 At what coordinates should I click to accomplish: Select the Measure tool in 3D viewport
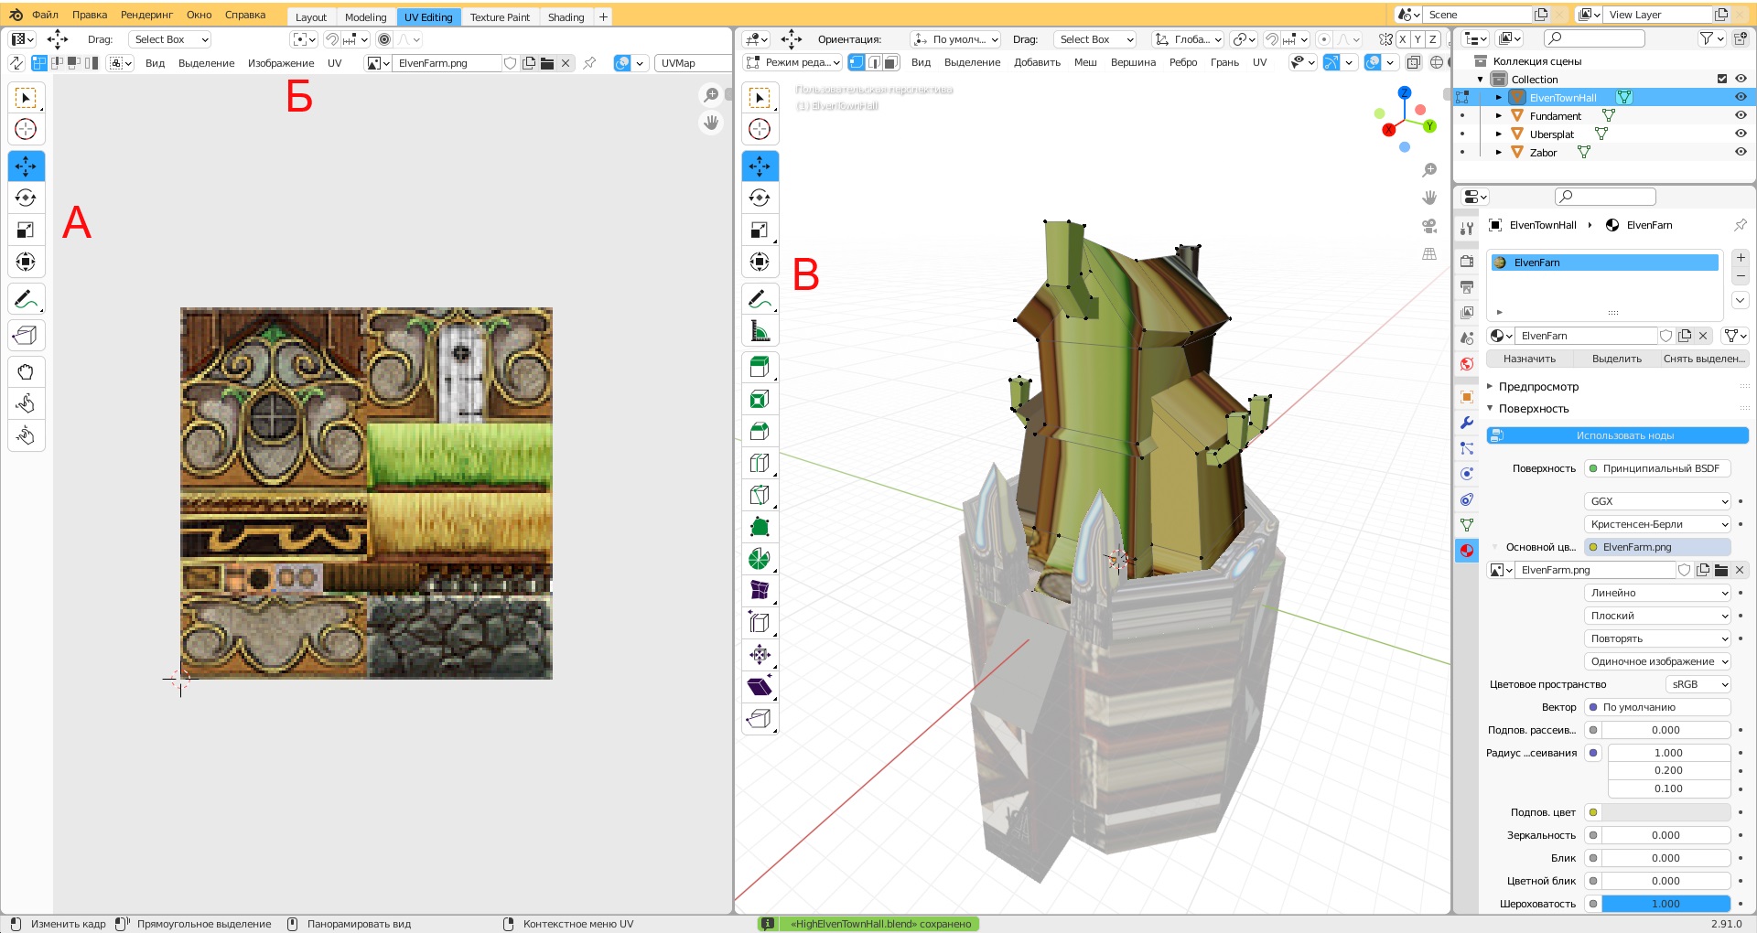[x=759, y=331]
